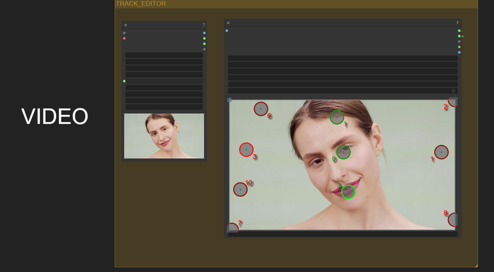494x272 pixels.
Task: Select red track point 3
Action: [246, 150]
